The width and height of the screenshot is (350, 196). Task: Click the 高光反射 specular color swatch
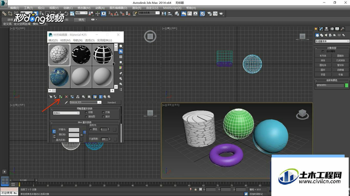(x=74, y=140)
